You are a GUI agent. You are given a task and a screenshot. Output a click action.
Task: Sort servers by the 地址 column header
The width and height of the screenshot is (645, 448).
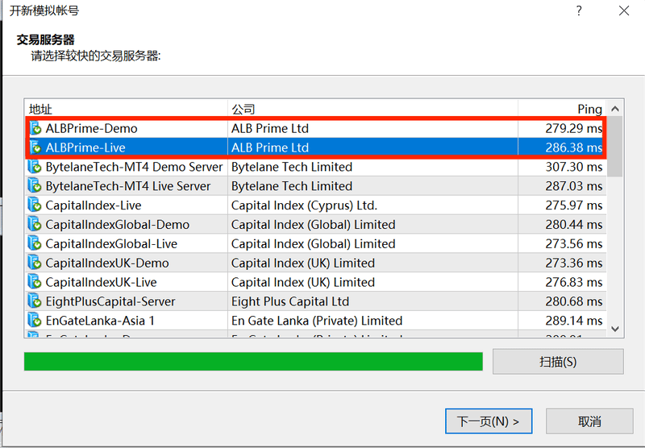[x=126, y=109]
